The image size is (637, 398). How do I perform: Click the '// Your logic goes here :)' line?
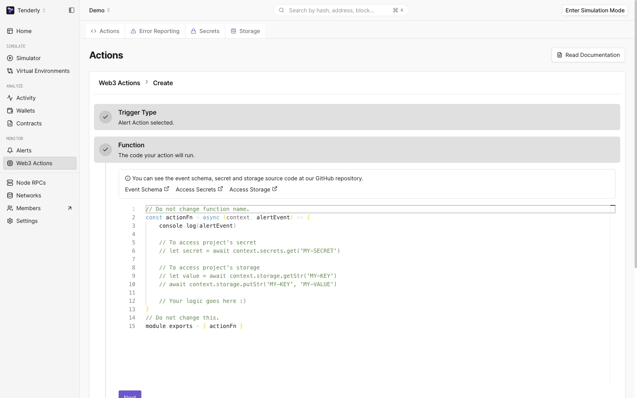pyautogui.click(x=203, y=301)
